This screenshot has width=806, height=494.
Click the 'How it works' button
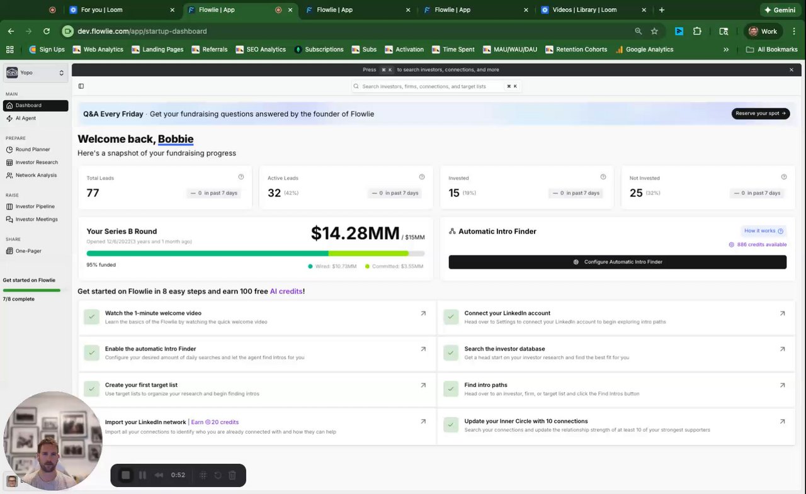764,231
